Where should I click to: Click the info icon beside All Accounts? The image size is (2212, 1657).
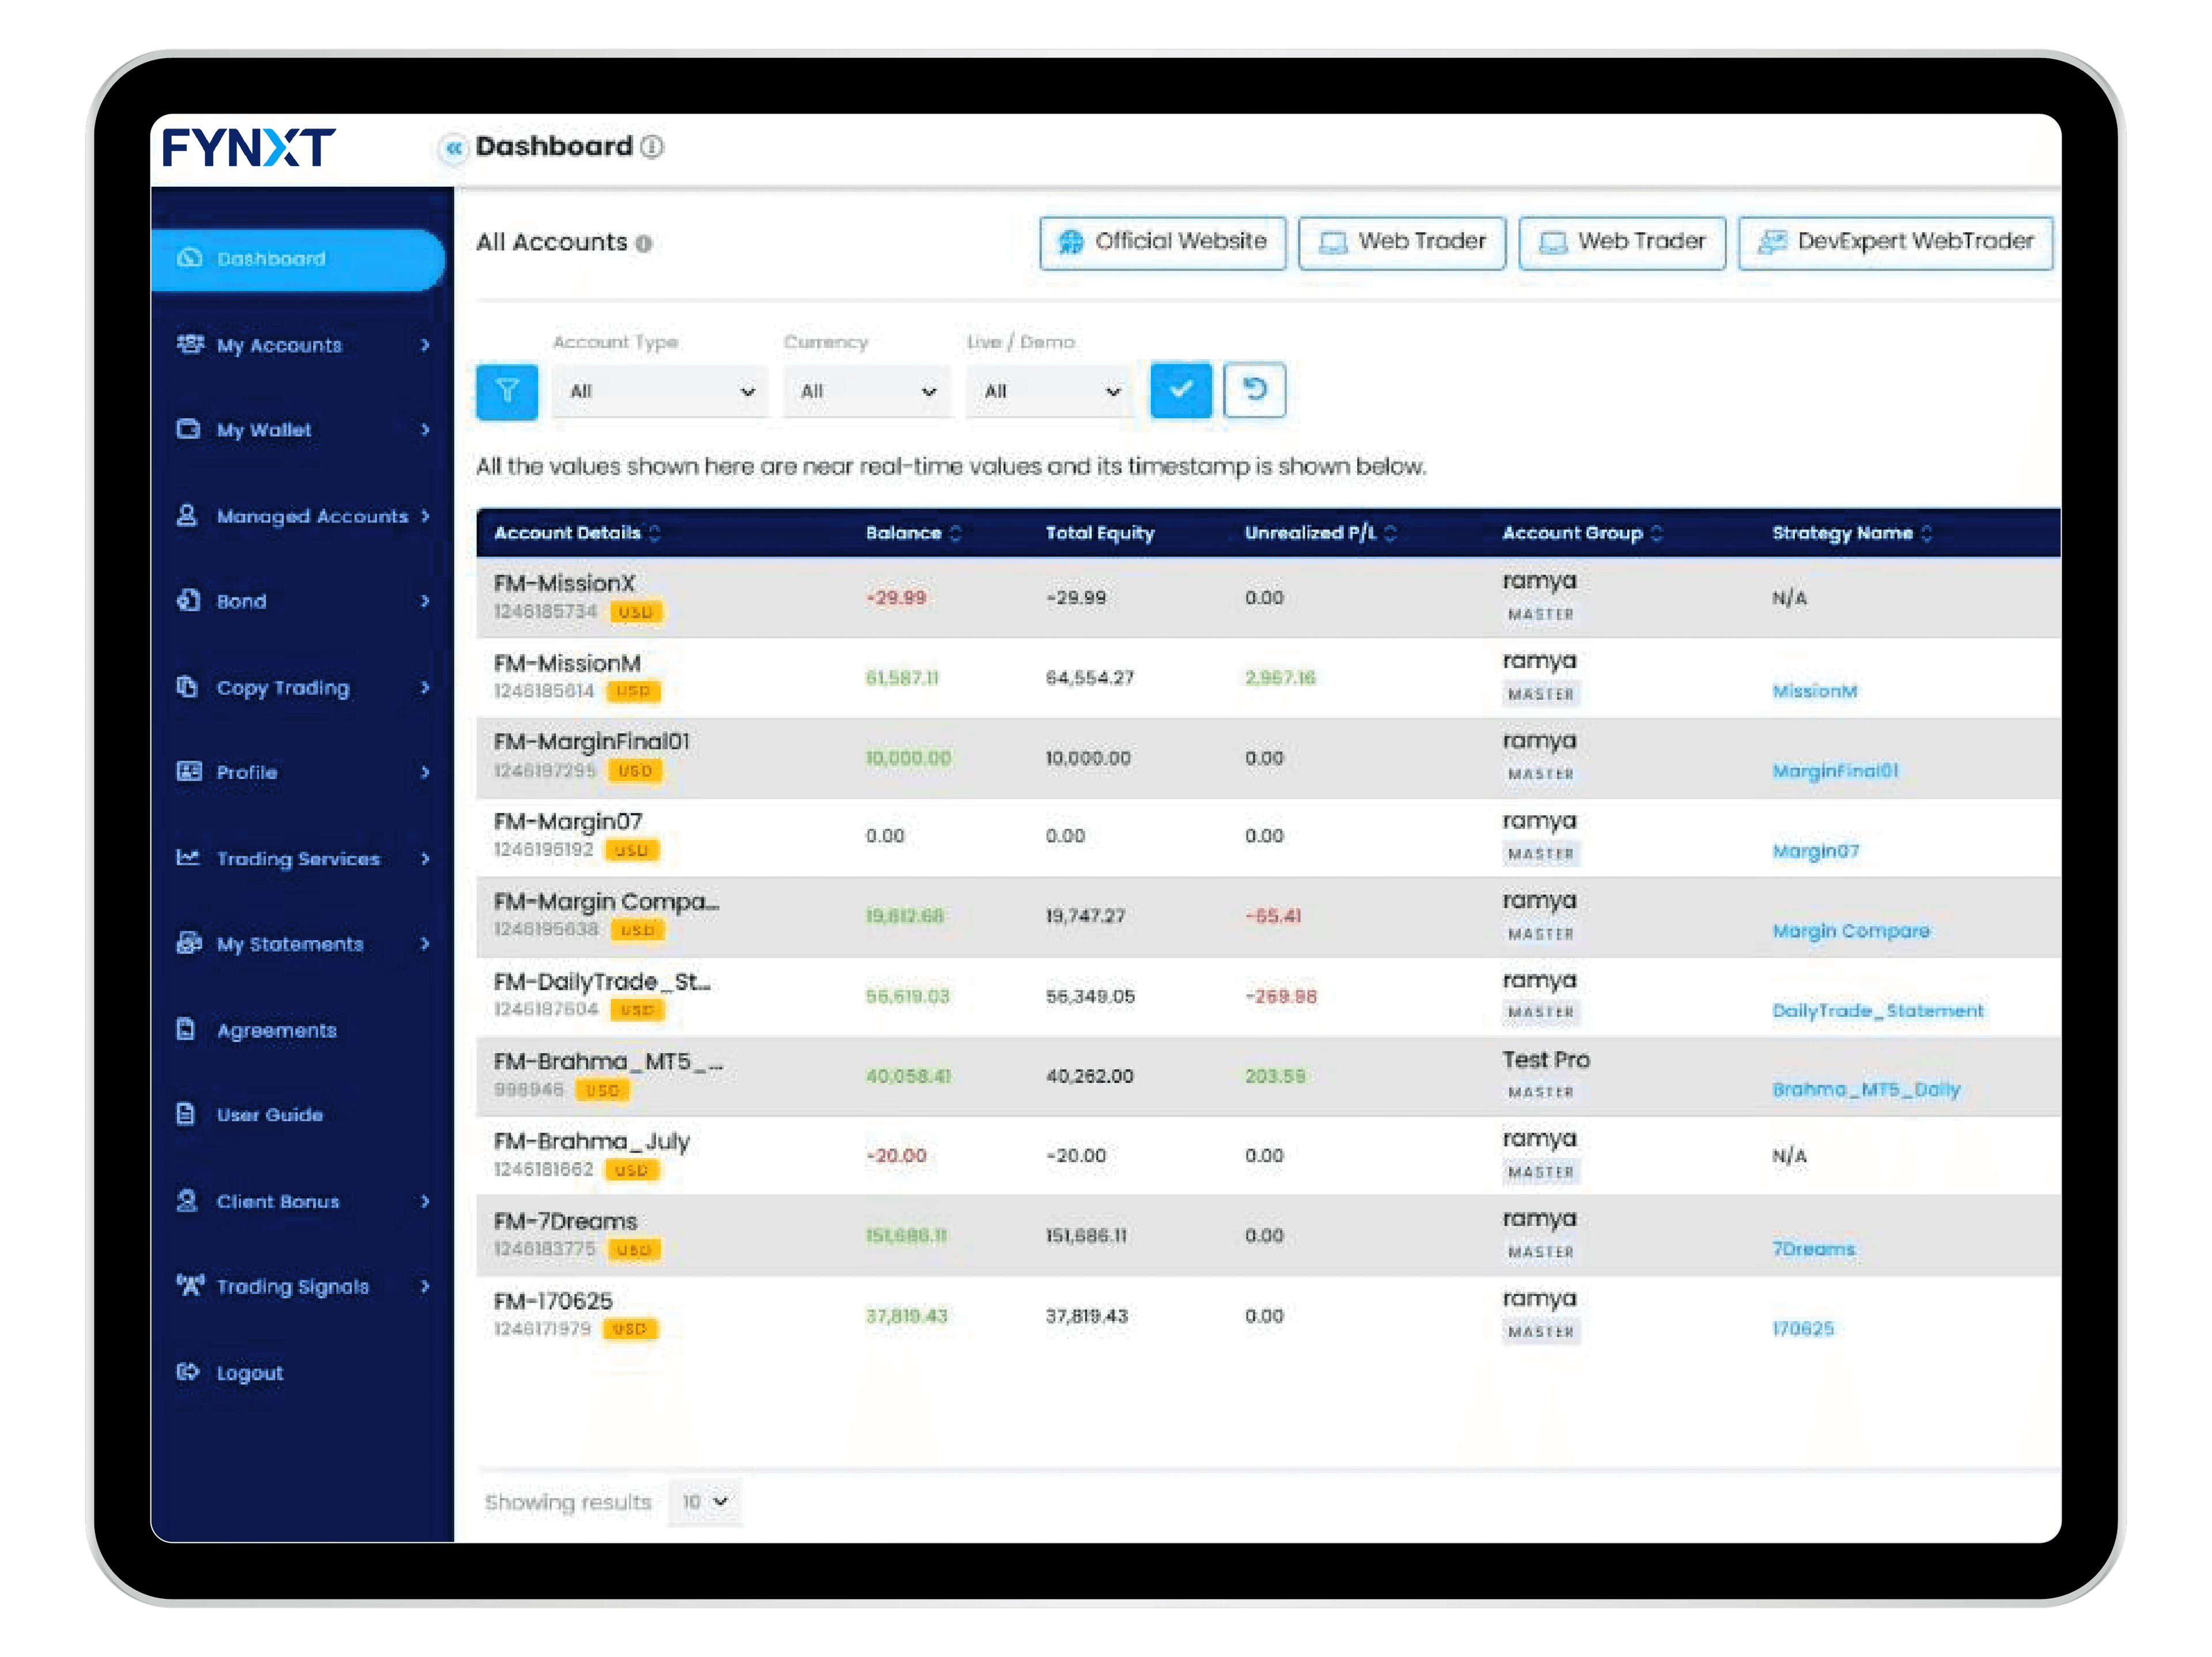pyautogui.click(x=645, y=243)
